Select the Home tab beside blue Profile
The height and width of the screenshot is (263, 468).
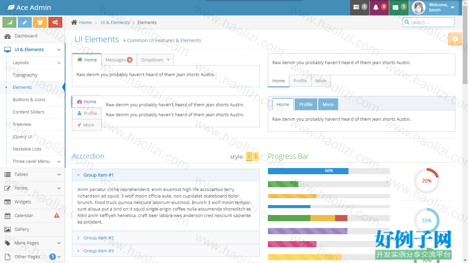(x=283, y=104)
